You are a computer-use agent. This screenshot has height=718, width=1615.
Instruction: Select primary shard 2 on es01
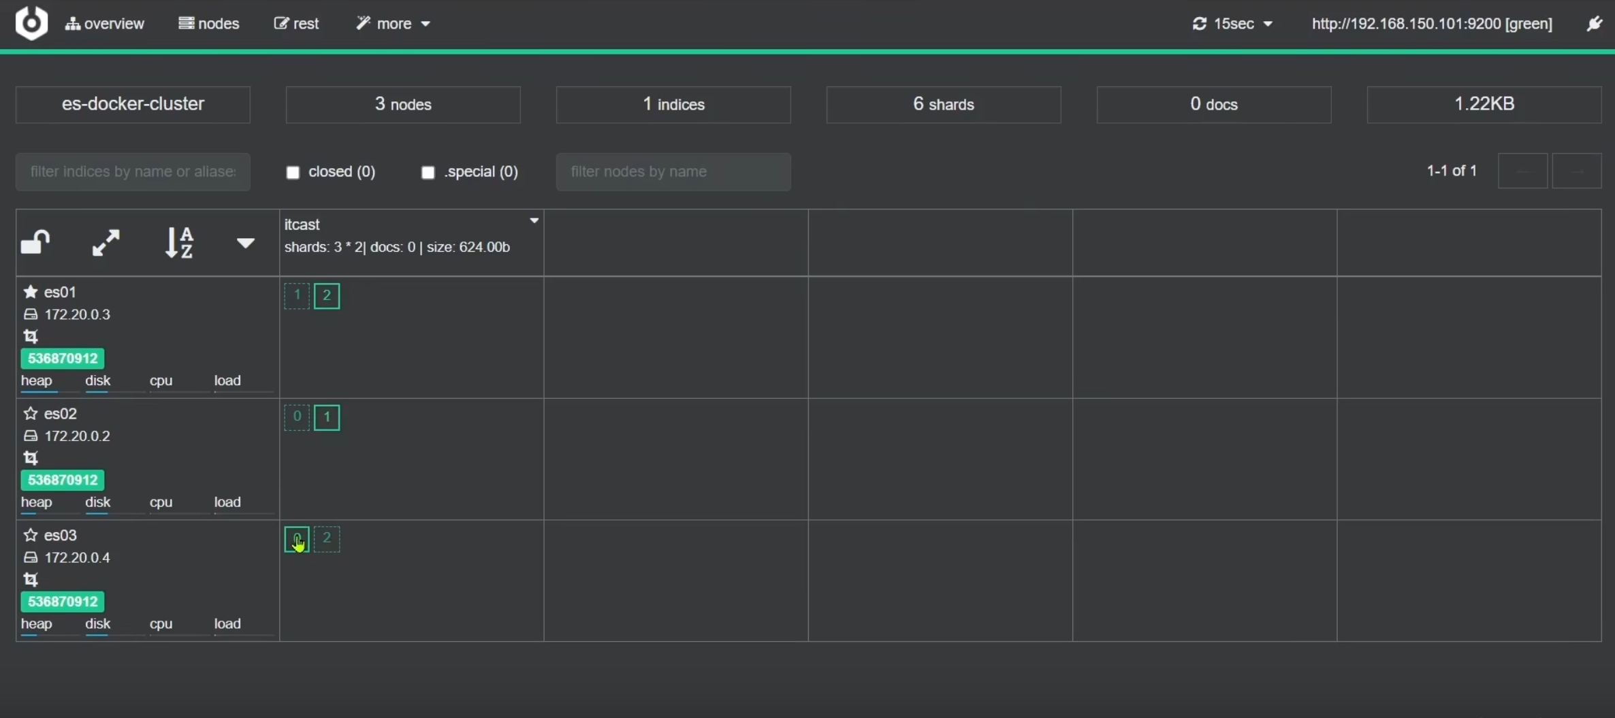tap(327, 296)
